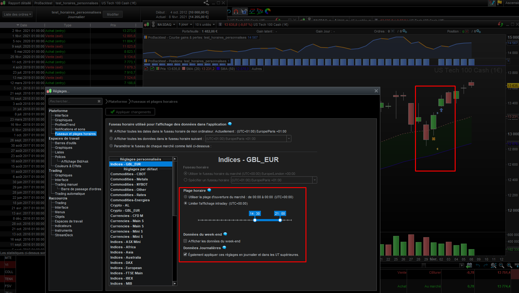
Task: Open the NASDAQ list dropdown
Action: 166,25
